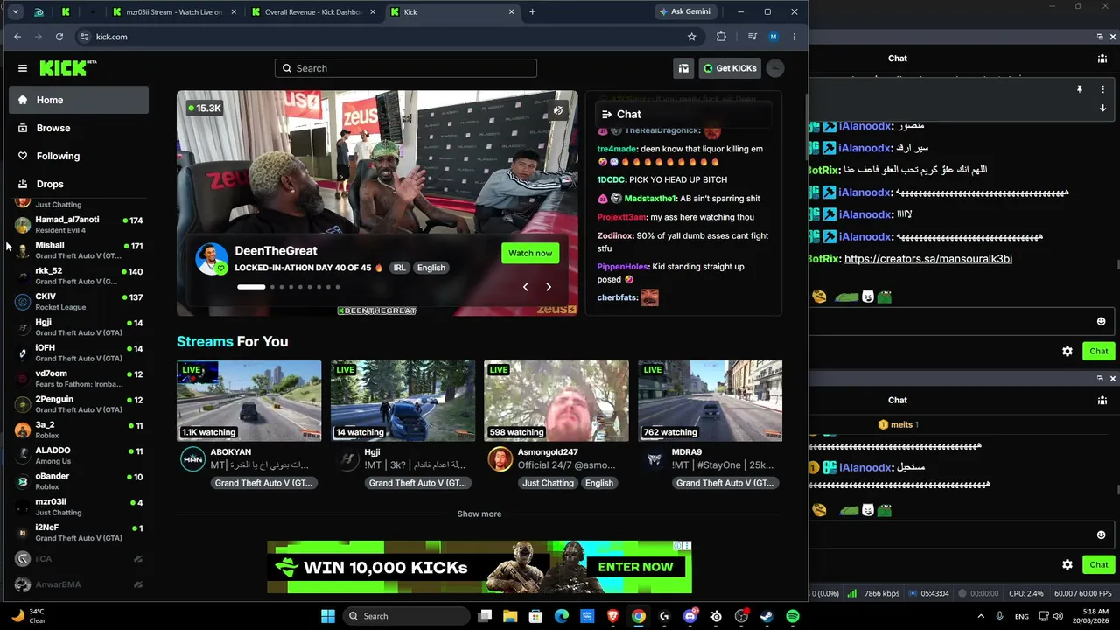Go back in the browser
This screenshot has width=1120, height=630.
point(17,37)
